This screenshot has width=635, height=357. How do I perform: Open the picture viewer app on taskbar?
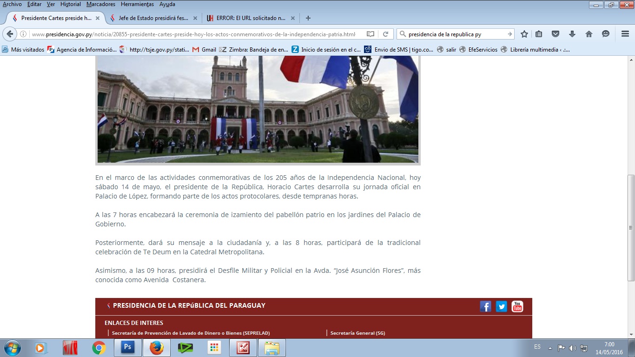(243, 348)
